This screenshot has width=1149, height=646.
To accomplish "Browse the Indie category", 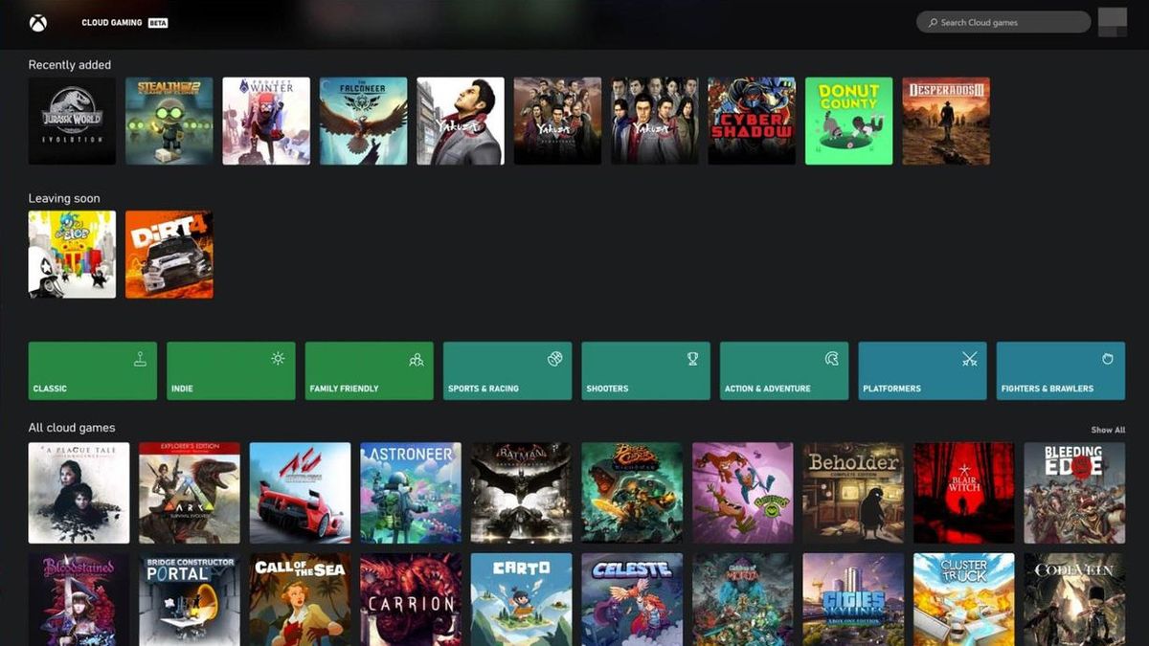I will (231, 370).
